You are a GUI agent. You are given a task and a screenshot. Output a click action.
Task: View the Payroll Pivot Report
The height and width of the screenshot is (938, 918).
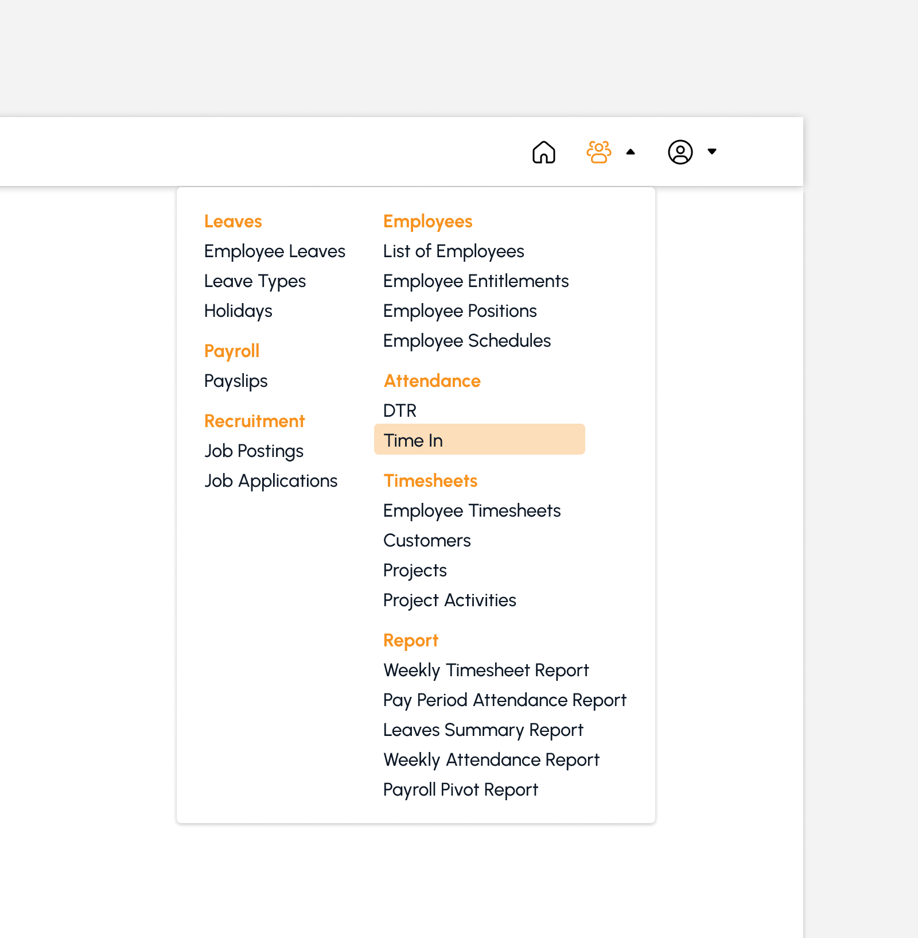461,790
